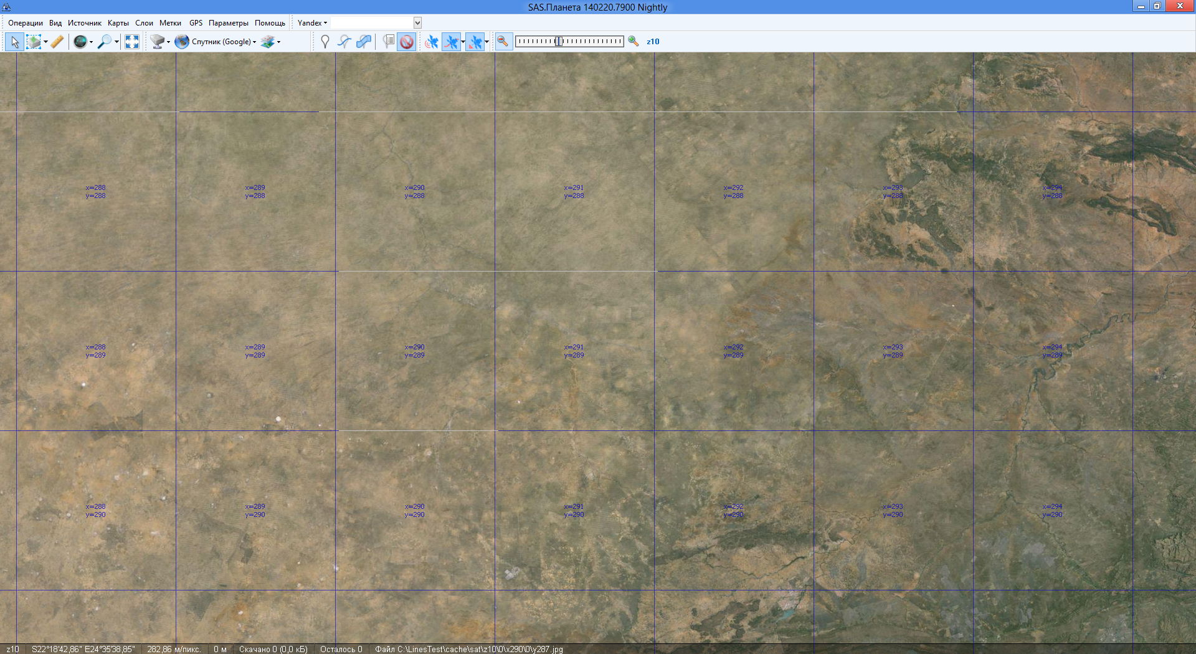The width and height of the screenshot is (1196, 654).
Task: Open the Параметры menu
Action: point(228,23)
